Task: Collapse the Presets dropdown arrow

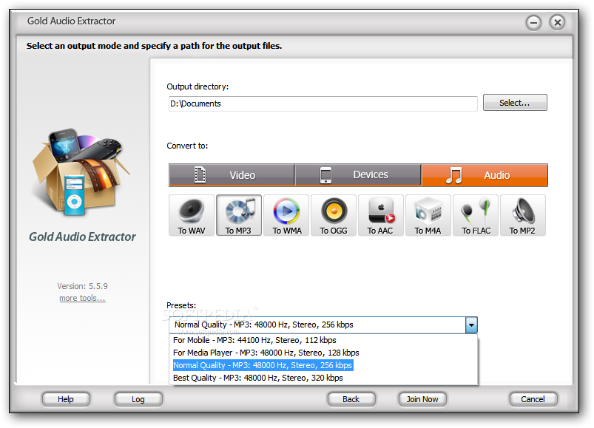Action: [471, 325]
